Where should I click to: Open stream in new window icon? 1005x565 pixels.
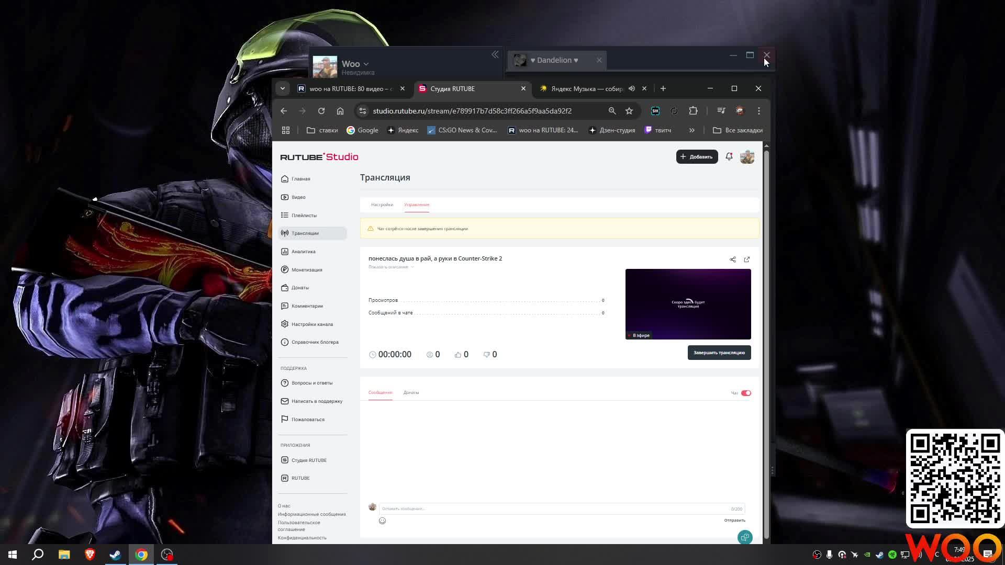pos(747,259)
